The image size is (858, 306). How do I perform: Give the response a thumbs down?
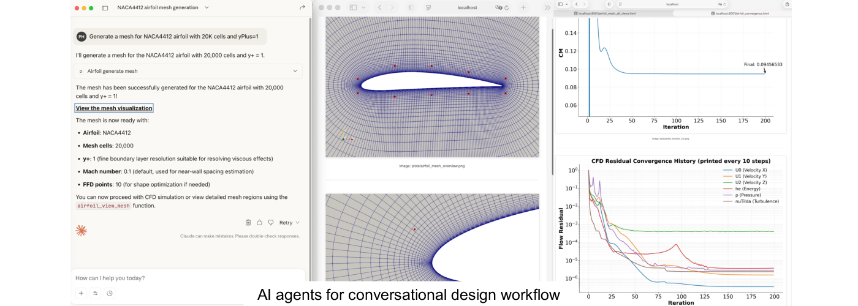(270, 223)
